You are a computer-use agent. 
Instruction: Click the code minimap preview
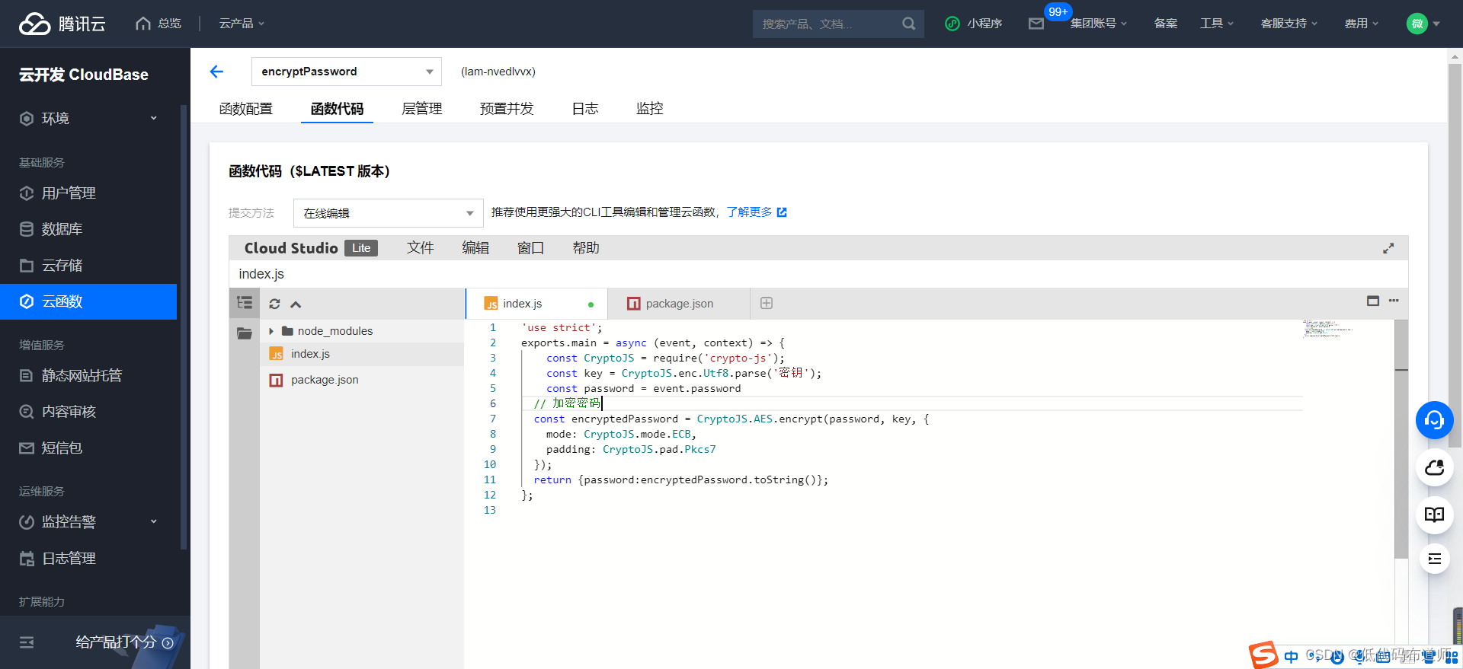pyautogui.click(x=1327, y=329)
